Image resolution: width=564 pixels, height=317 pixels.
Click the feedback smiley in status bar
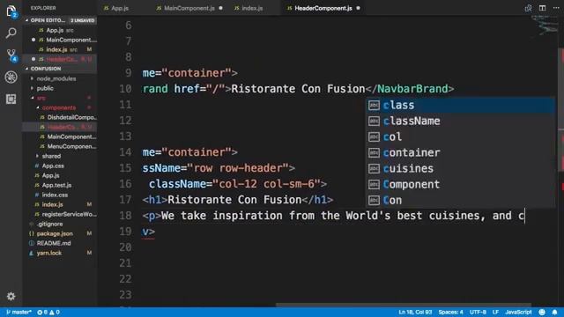542,312
